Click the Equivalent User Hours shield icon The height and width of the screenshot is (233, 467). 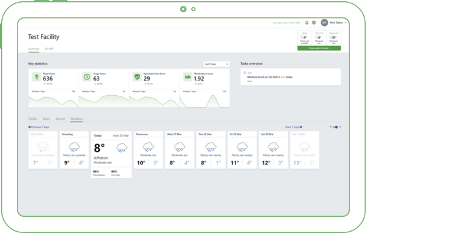click(x=138, y=77)
